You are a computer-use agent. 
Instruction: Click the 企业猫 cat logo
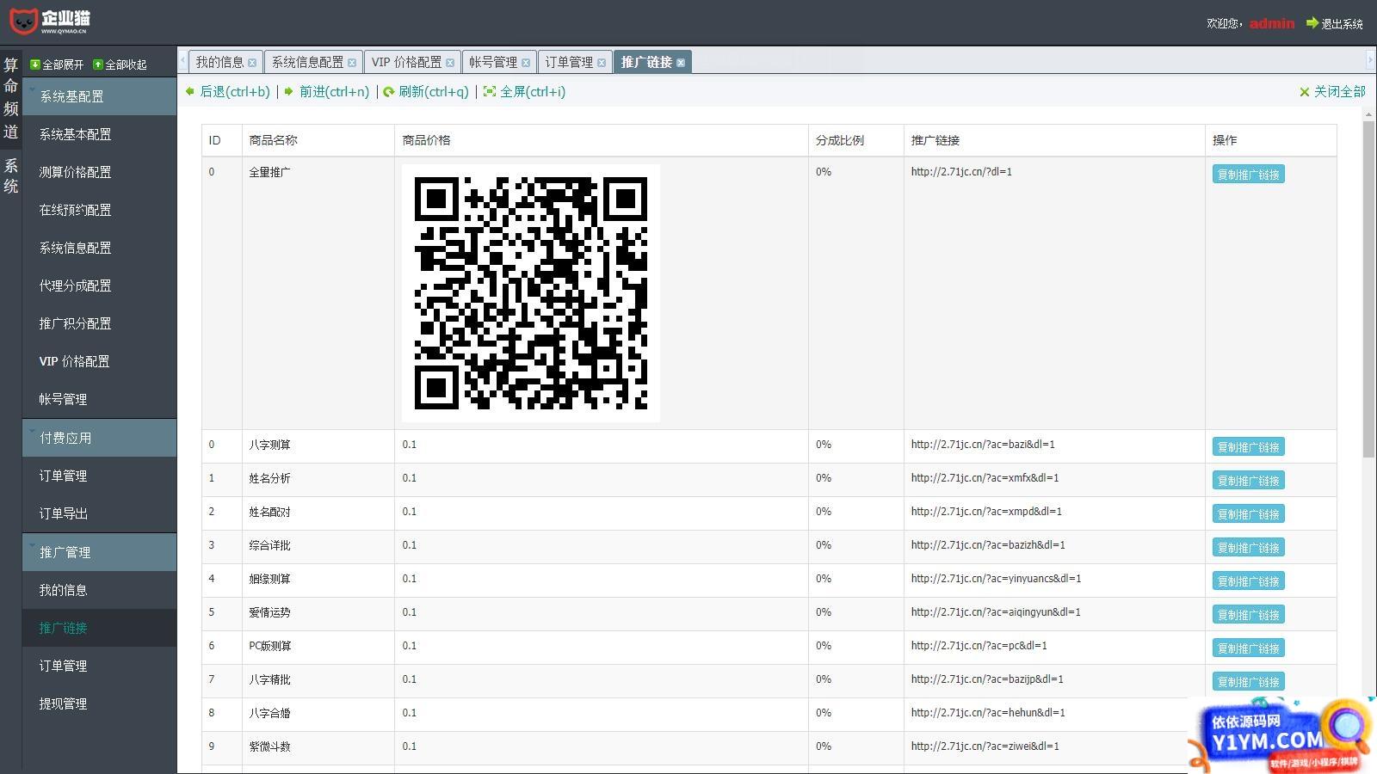(49, 21)
